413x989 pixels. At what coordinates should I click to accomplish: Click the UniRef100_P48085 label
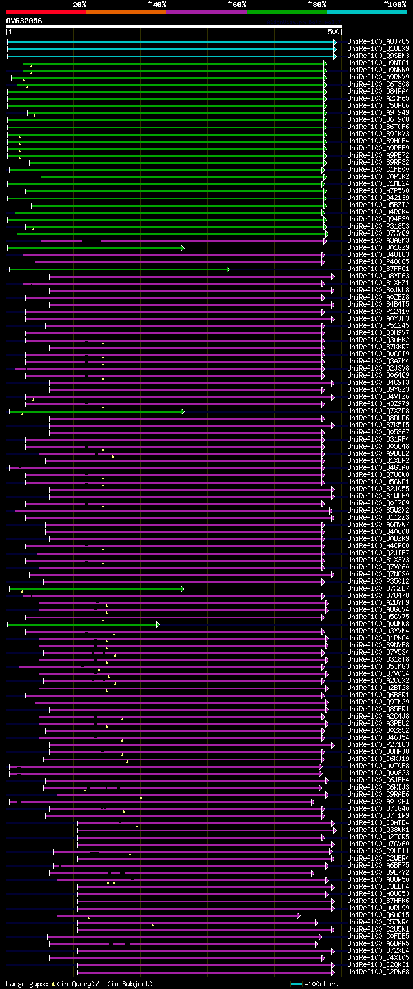pos(378,262)
